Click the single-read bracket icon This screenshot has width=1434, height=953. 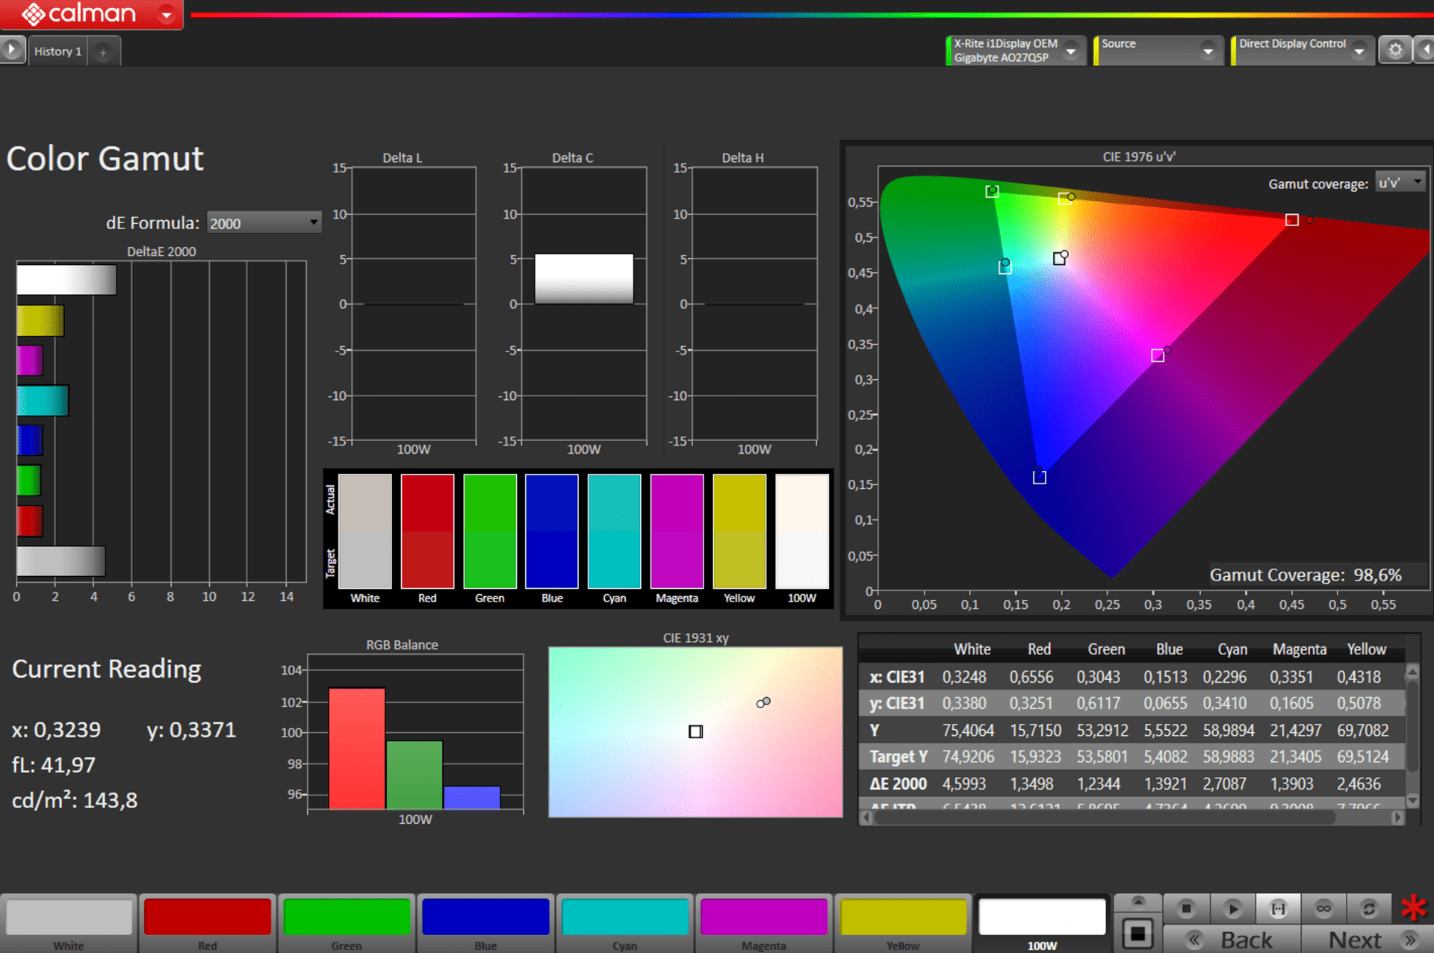point(1278,908)
